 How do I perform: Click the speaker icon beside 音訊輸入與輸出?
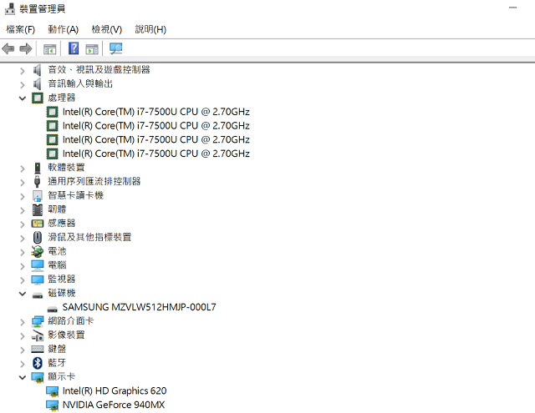pyautogui.click(x=37, y=84)
